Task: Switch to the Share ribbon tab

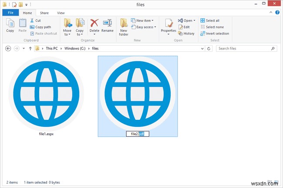Action: point(44,13)
